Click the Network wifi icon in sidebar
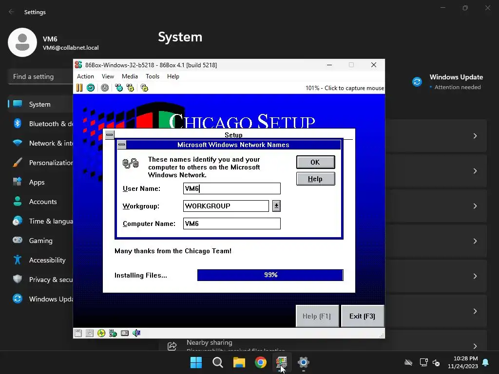The image size is (499, 374). click(x=18, y=143)
